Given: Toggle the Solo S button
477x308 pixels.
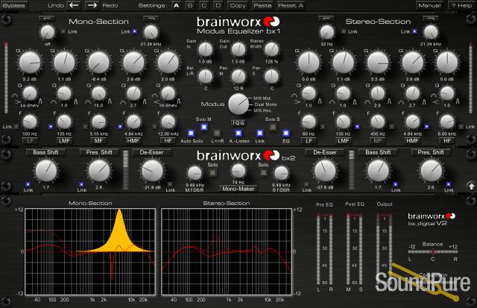Looking at the screenshot, I should 273,127.
